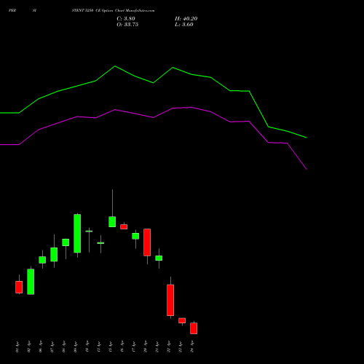Click the high value "H: 40.20"

(x=186, y=19)
